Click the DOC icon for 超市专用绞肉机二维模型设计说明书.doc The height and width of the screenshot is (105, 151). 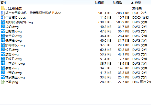(x=3, y=13)
